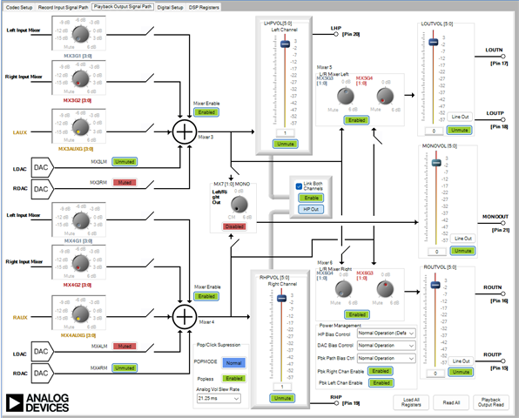519x418 pixels.
Task: Toggle Mixer 6 Enabled button
Action: tap(357, 314)
